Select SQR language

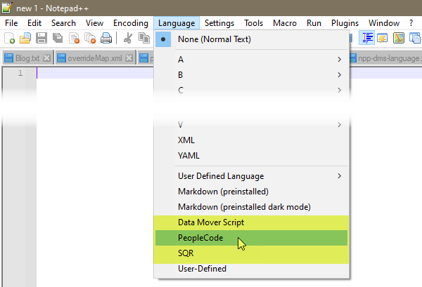[251, 253]
